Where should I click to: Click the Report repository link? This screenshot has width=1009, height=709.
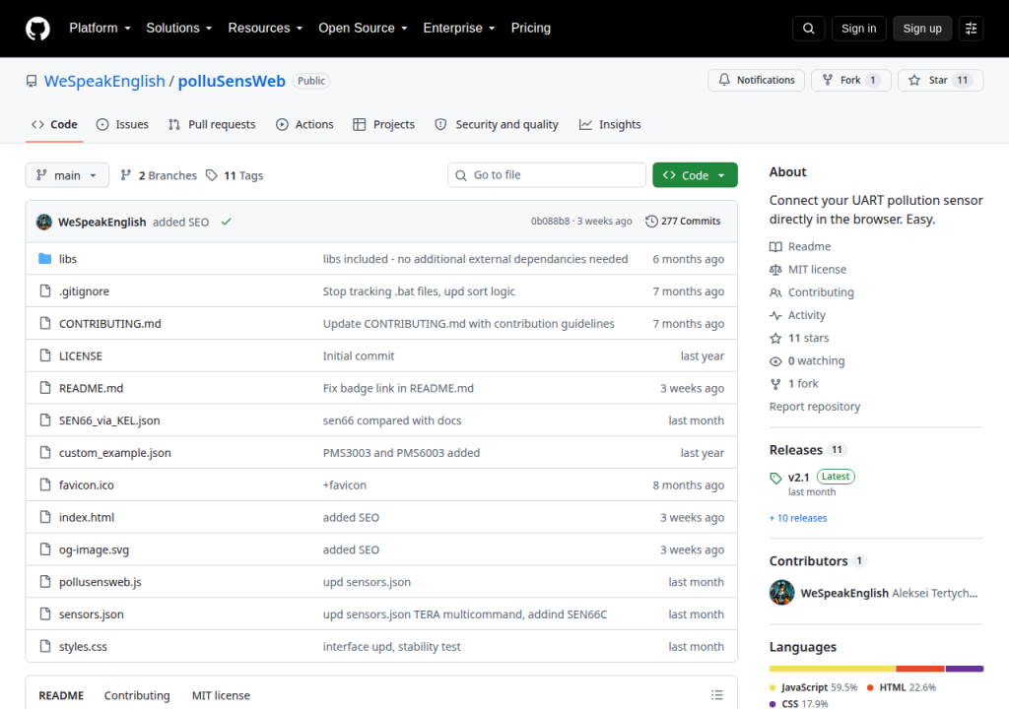[x=814, y=407]
